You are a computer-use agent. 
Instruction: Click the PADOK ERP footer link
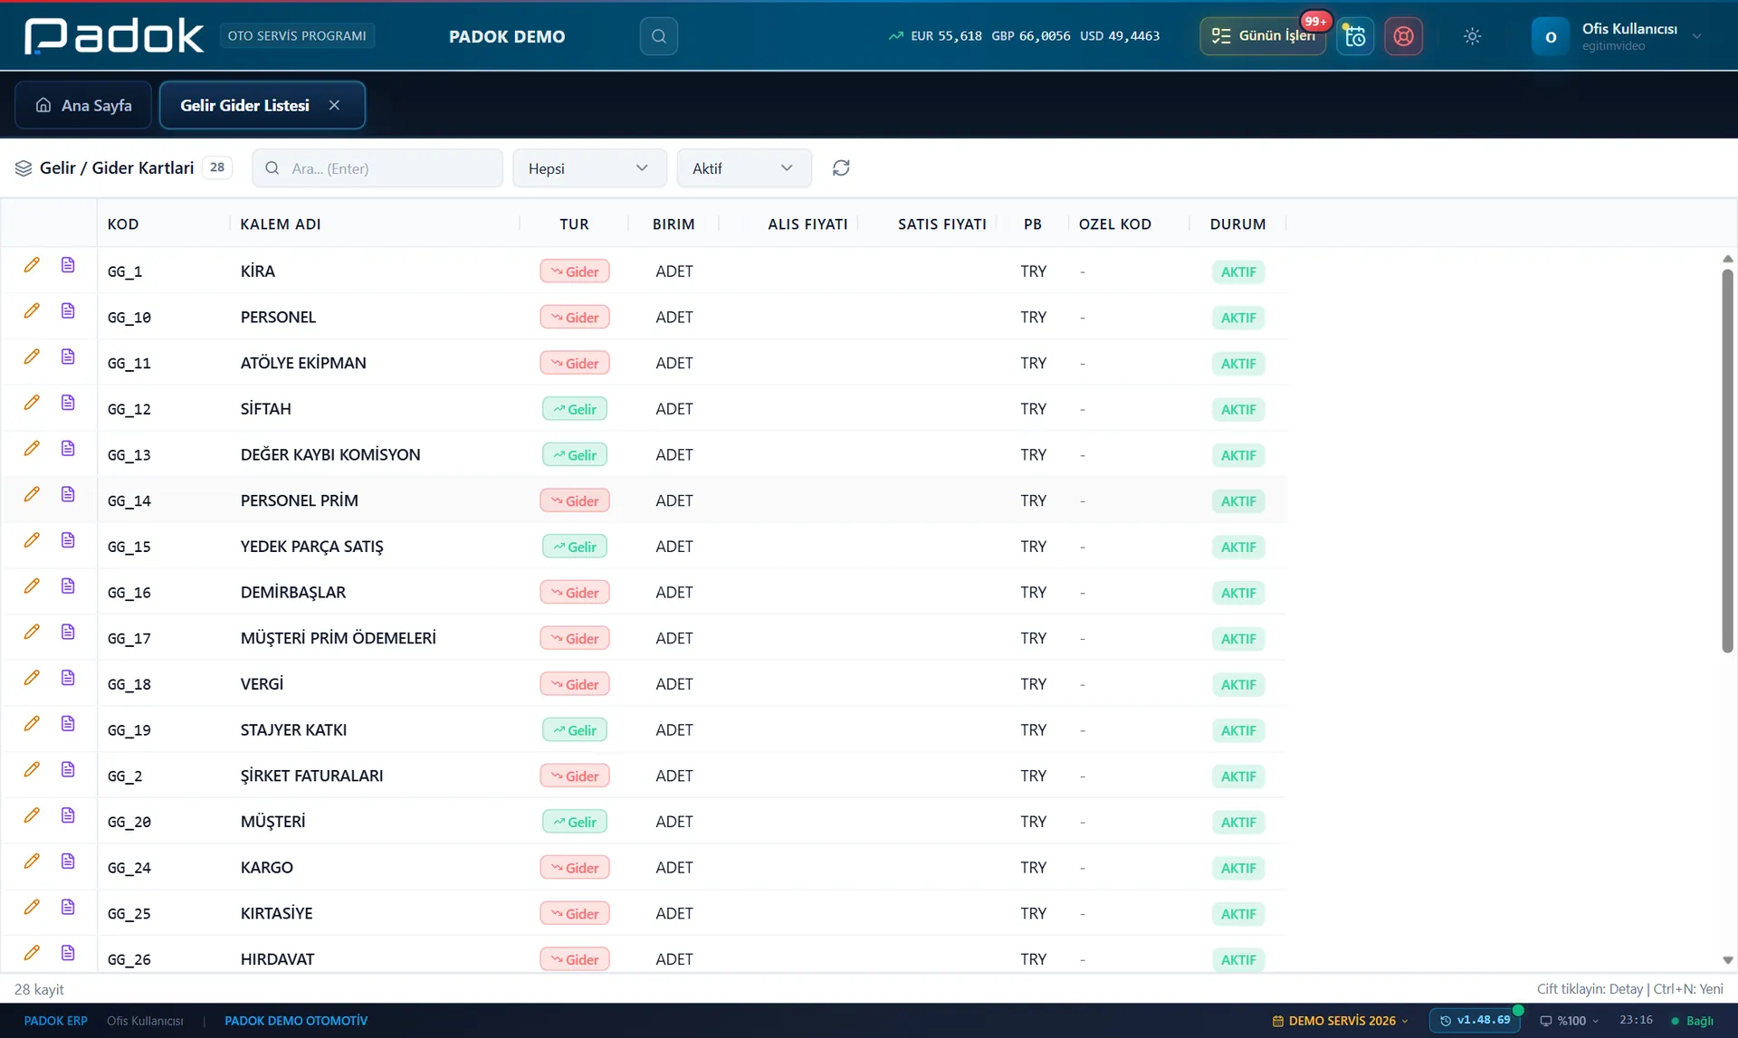(55, 1021)
